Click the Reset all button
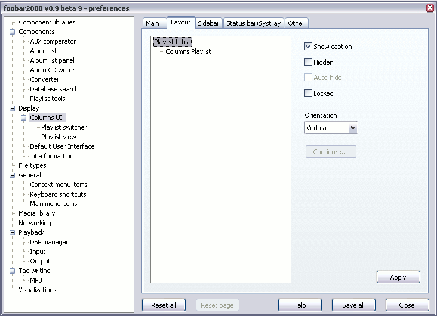The height and width of the screenshot is (316, 437). [164, 305]
